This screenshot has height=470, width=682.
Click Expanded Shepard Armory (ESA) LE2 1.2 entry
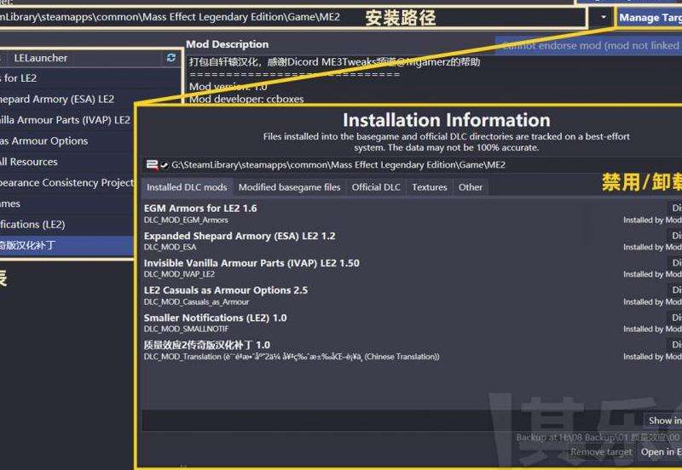pos(240,236)
